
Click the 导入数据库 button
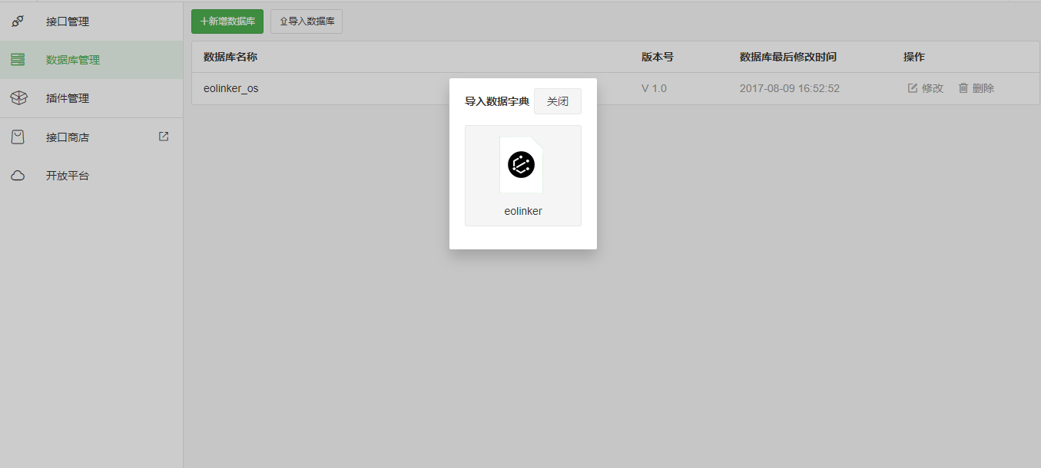click(x=307, y=21)
